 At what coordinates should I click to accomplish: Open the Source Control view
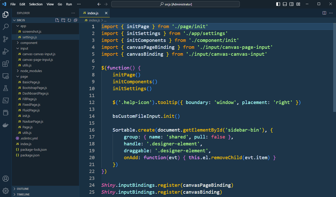pos(6,39)
